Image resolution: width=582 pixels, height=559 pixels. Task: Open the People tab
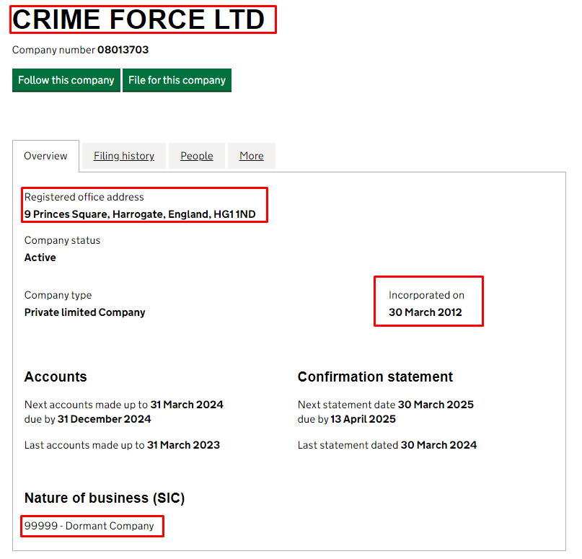pos(197,156)
